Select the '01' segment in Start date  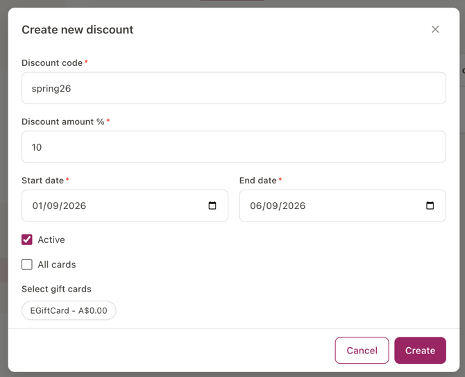point(37,206)
